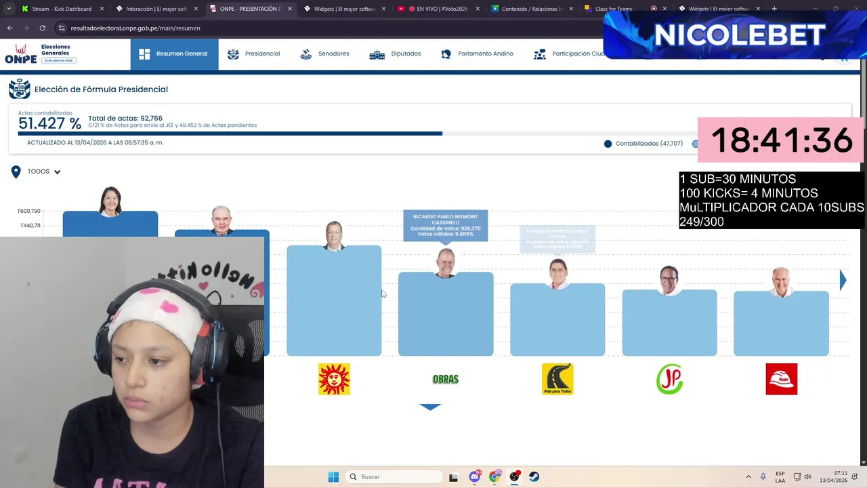
Task: Click the OBRAS party logo
Action: click(446, 380)
